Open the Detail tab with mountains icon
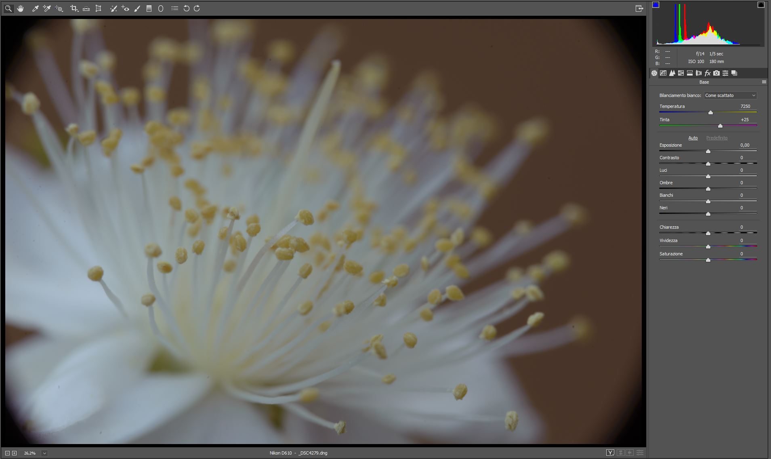Viewport: 771px width, 459px height. 672,73
